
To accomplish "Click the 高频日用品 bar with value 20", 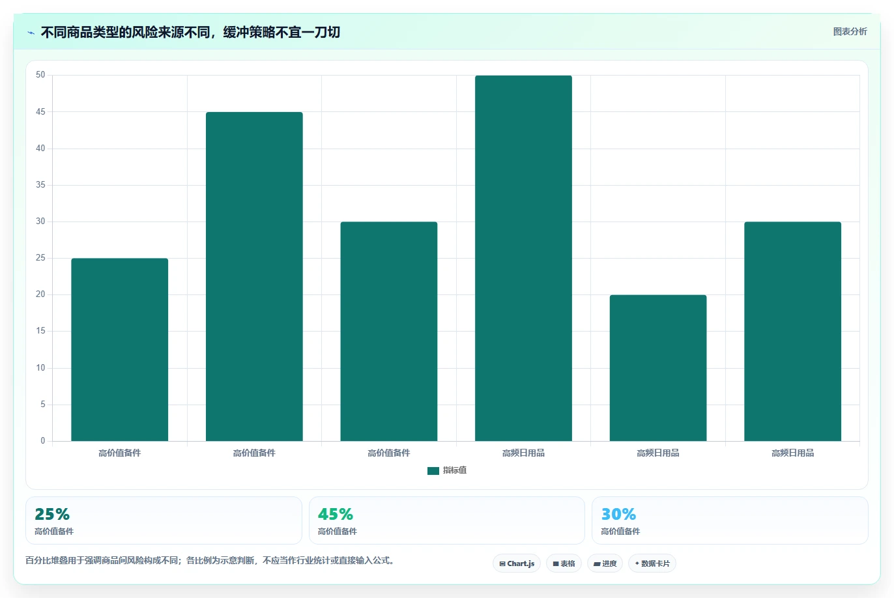I will click(x=658, y=368).
